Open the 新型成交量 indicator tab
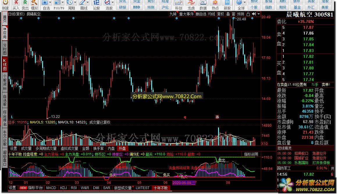This screenshot has width=337, height=194. (123, 188)
